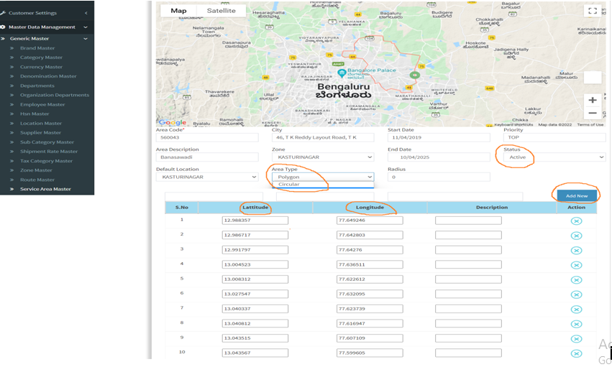Screen dimensions: 612x367
Task: Delete row 6 with the X icon
Action: [576, 294]
